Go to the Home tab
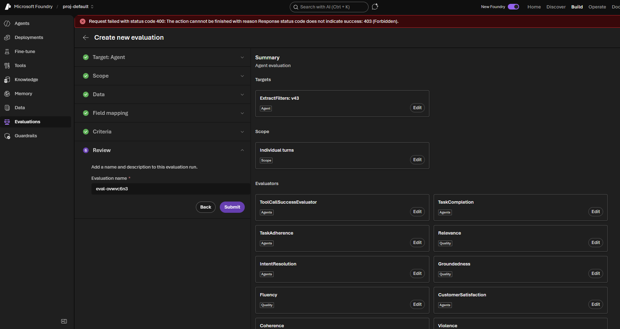 click(x=534, y=7)
